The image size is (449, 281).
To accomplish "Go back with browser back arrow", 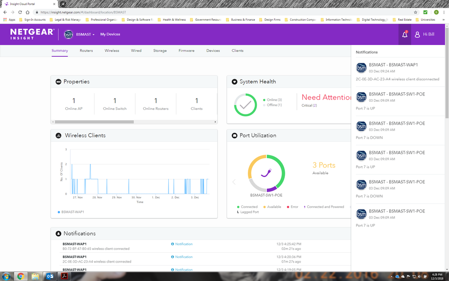I will tap(5, 12).
